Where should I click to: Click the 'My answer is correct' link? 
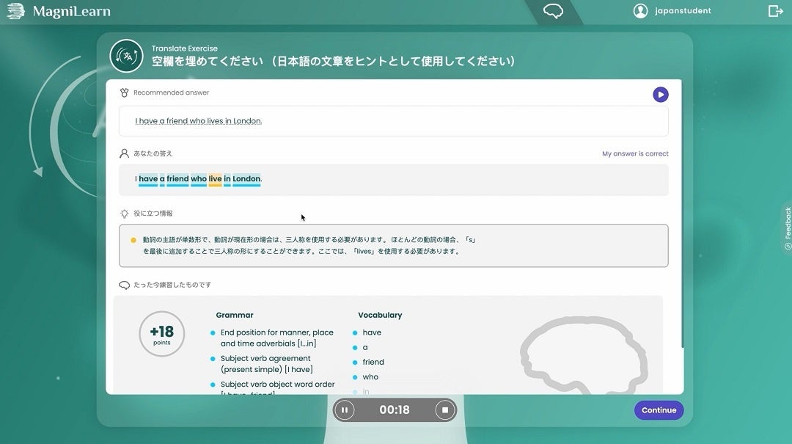tap(635, 154)
